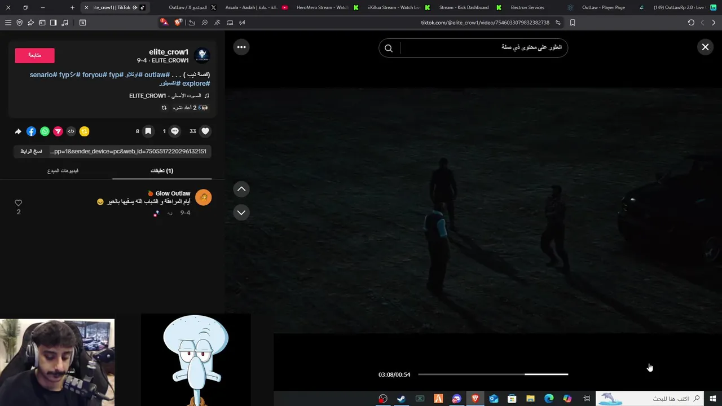722x406 pixels.
Task: Open Copilot from the taskbar
Action: pyautogui.click(x=567, y=399)
